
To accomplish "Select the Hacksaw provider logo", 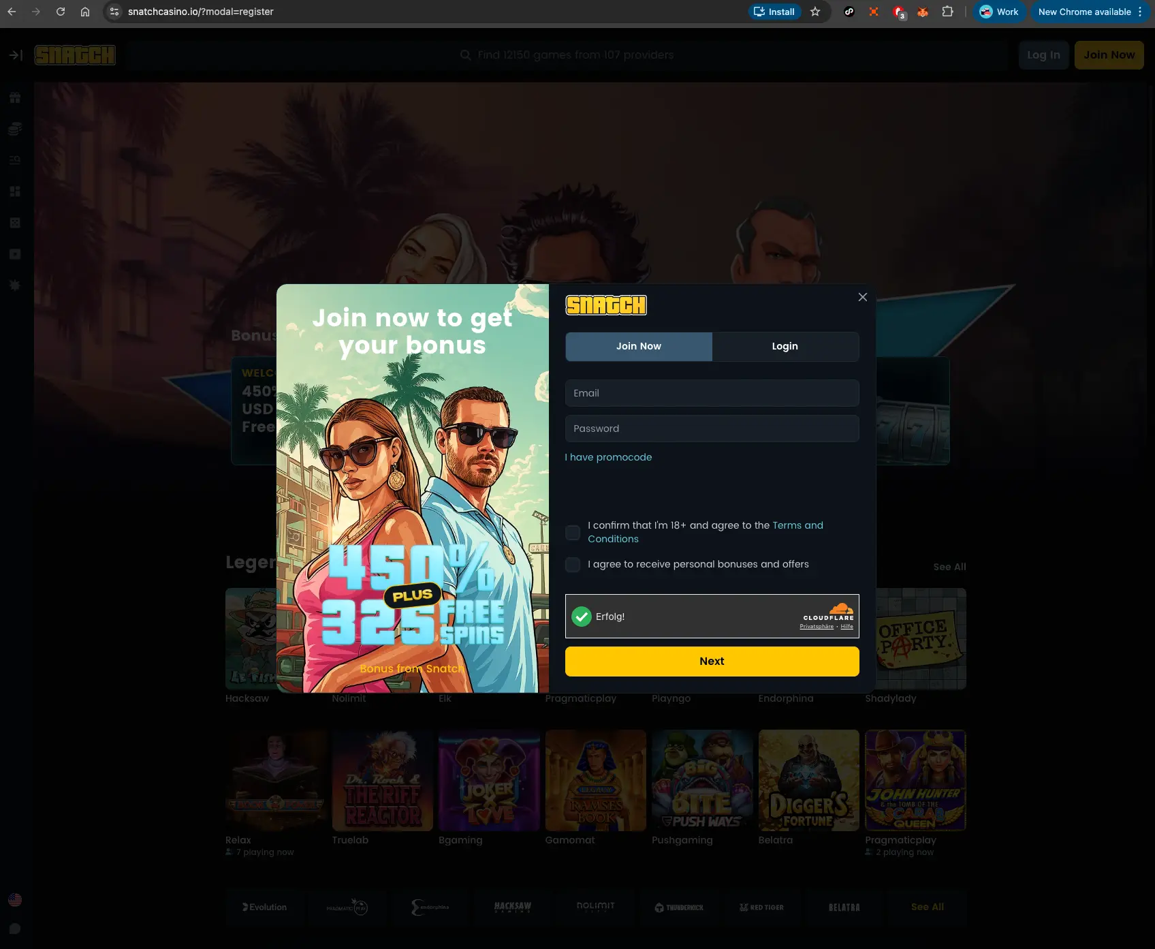I will [513, 907].
